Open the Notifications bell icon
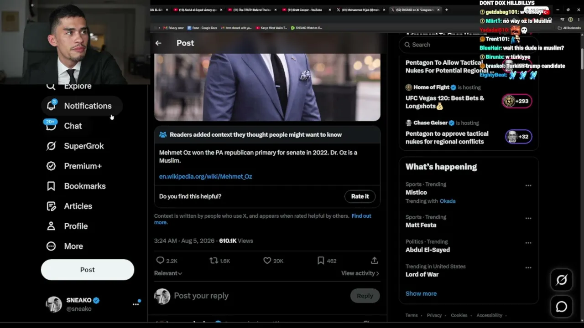Image resolution: width=584 pixels, height=328 pixels. tap(51, 106)
